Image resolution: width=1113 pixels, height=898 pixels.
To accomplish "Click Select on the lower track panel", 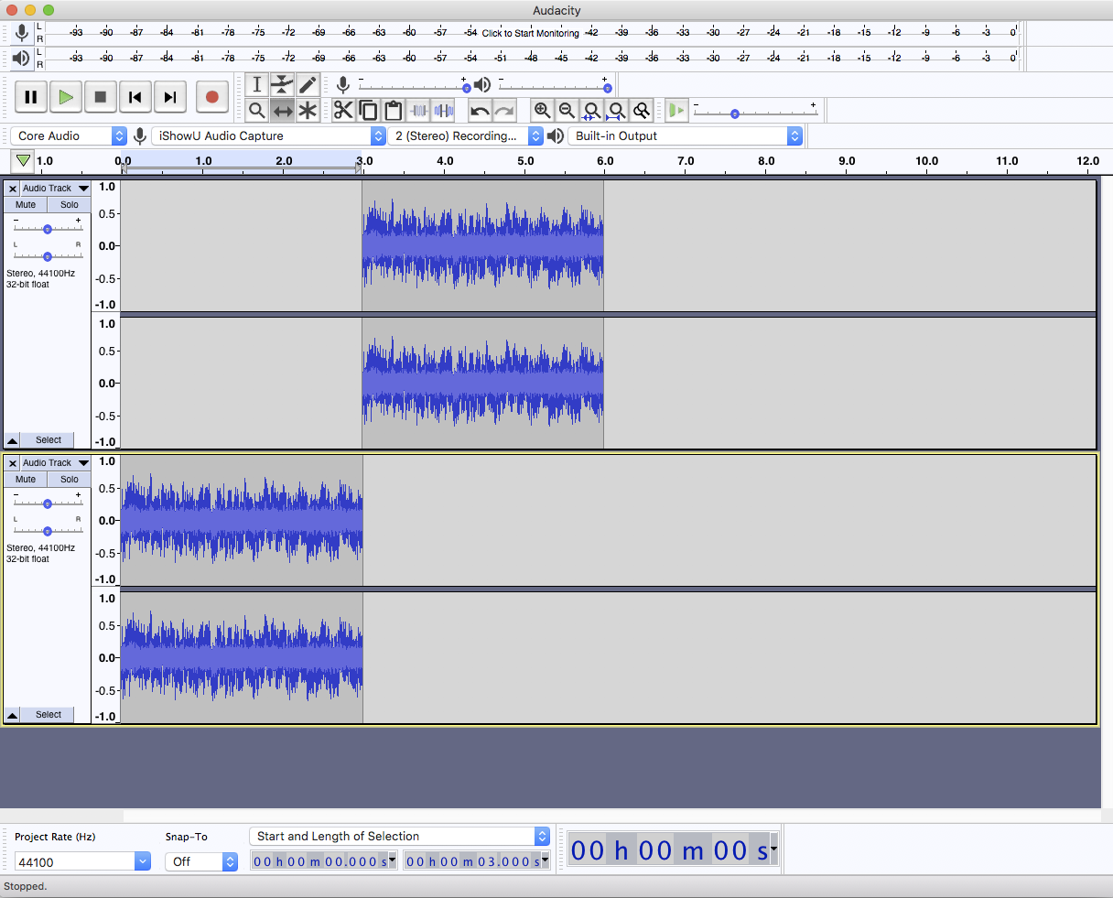I will (48, 714).
